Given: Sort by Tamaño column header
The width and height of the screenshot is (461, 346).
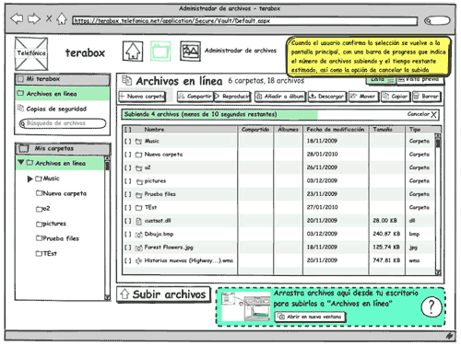Looking at the screenshot, I should pos(383,130).
